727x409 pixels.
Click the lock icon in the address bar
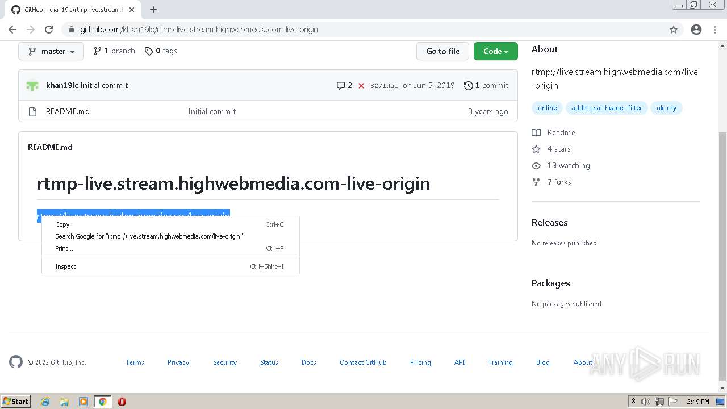[x=72, y=30]
